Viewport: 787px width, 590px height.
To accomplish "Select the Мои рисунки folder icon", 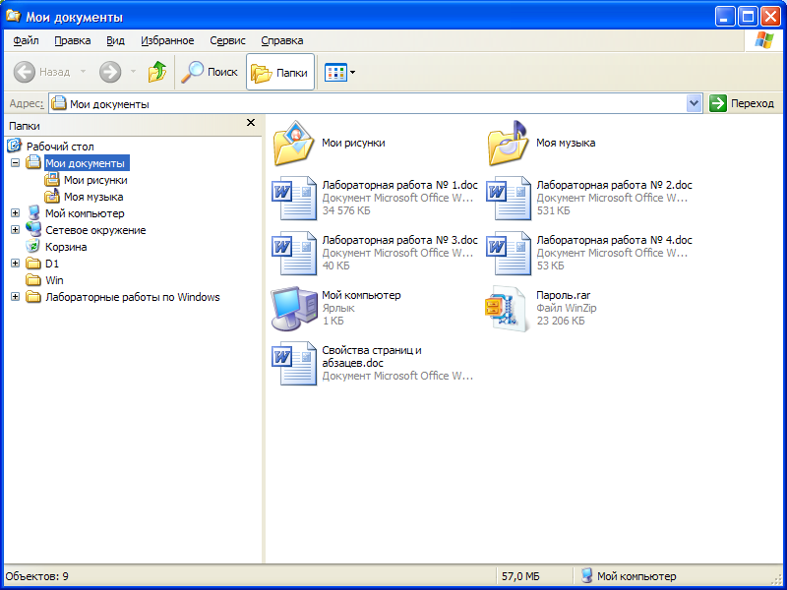I will coord(294,143).
